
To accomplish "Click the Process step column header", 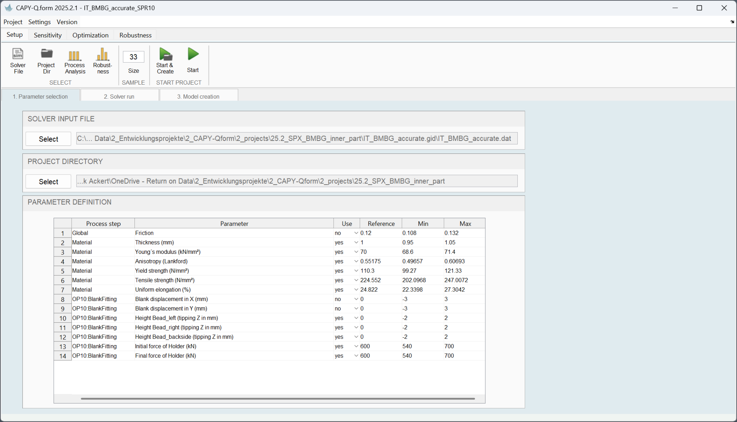I will (103, 224).
